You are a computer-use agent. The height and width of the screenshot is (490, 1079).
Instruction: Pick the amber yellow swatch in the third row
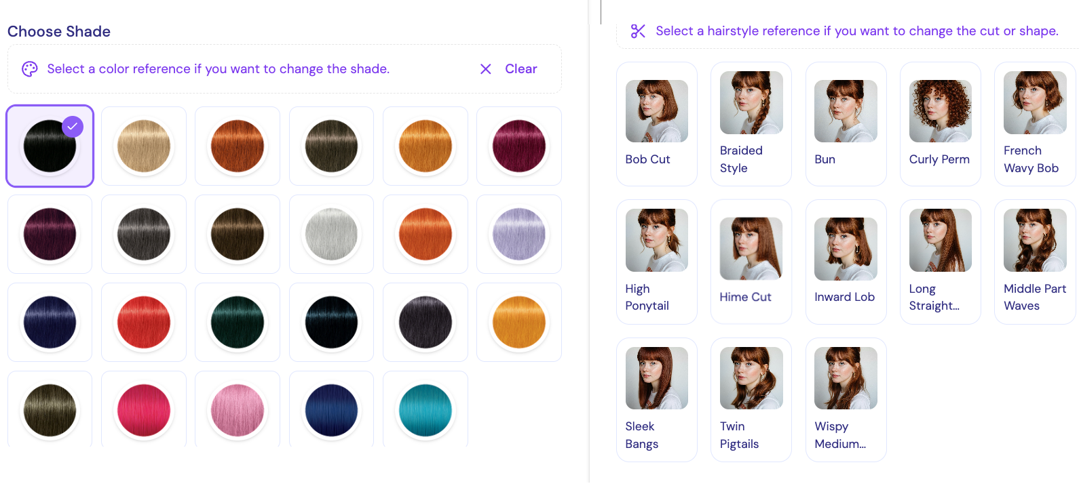point(519,322)
